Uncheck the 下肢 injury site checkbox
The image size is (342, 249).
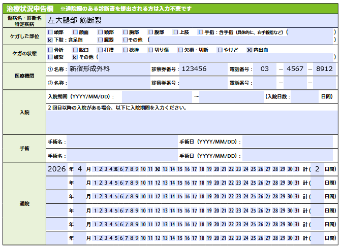pos(49,40)
